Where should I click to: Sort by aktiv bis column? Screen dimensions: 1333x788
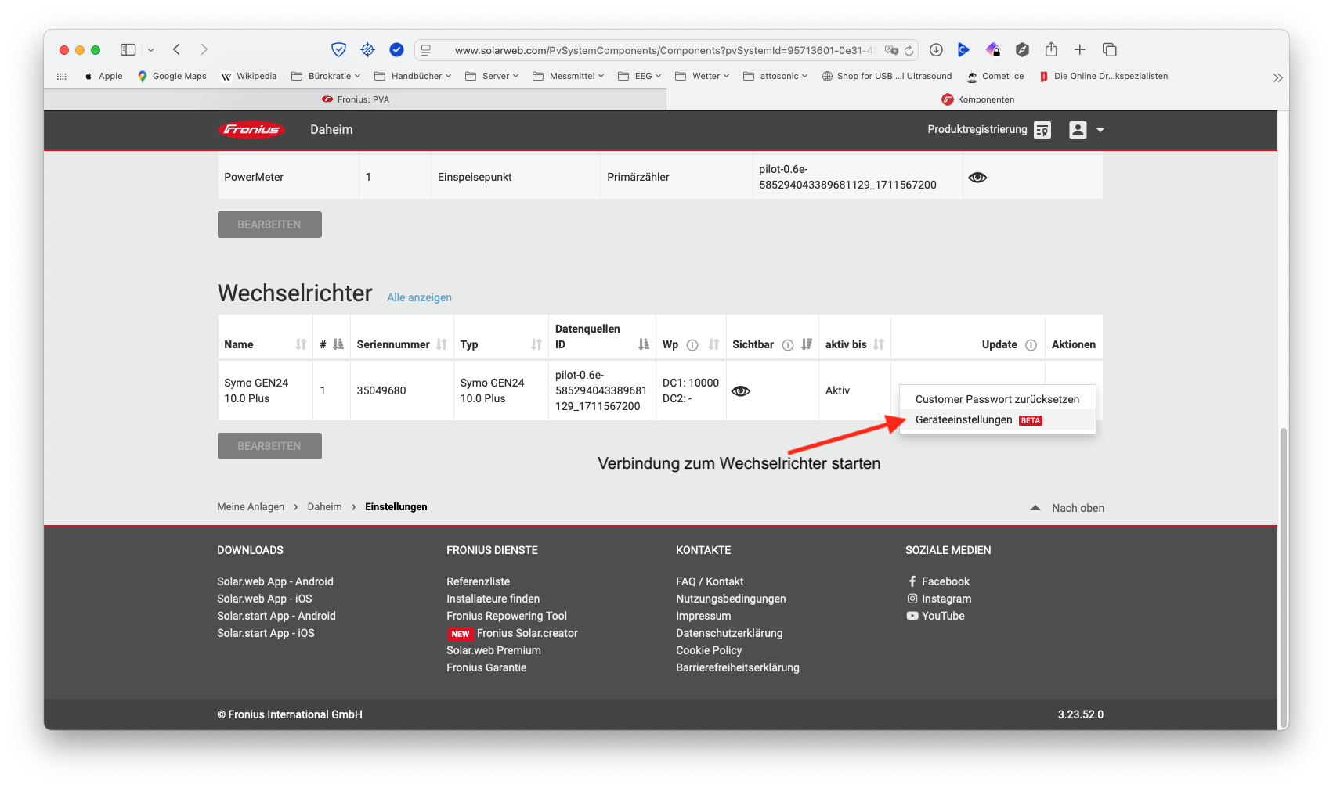(879, 344)
